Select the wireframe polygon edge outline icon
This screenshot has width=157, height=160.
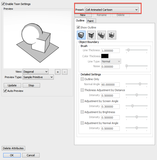coord(112,35)
